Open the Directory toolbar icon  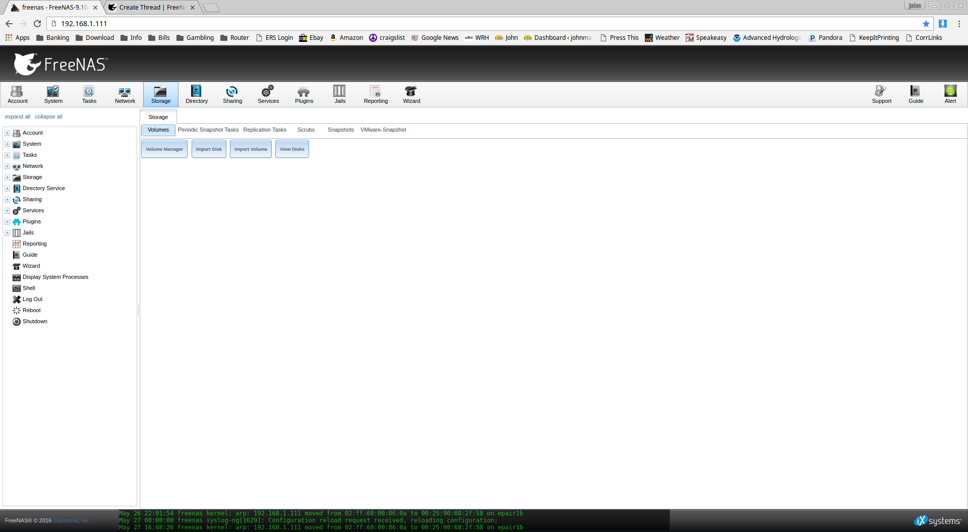pyautogui.click(x=197, y=94)
